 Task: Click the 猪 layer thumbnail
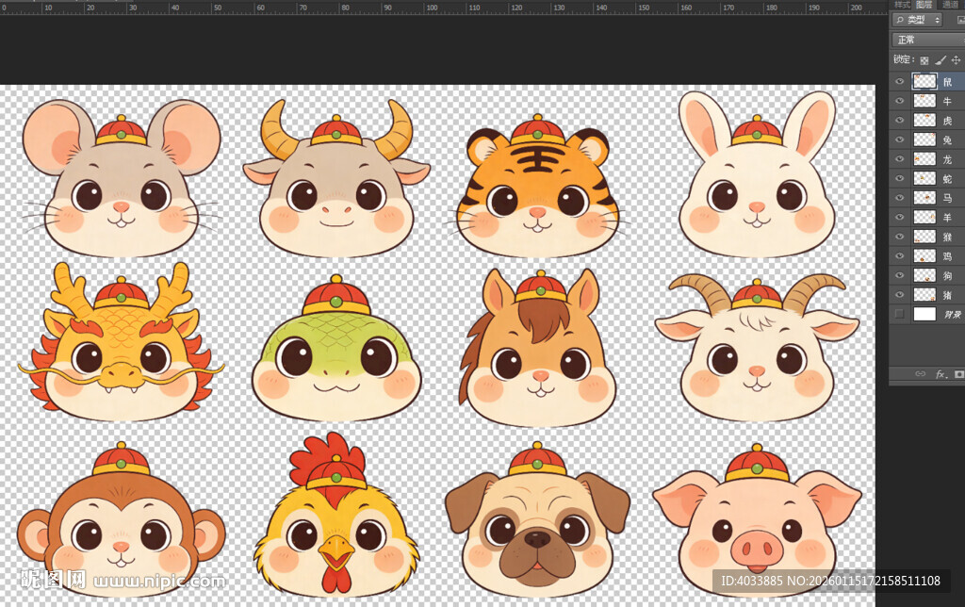coord(924,295)
